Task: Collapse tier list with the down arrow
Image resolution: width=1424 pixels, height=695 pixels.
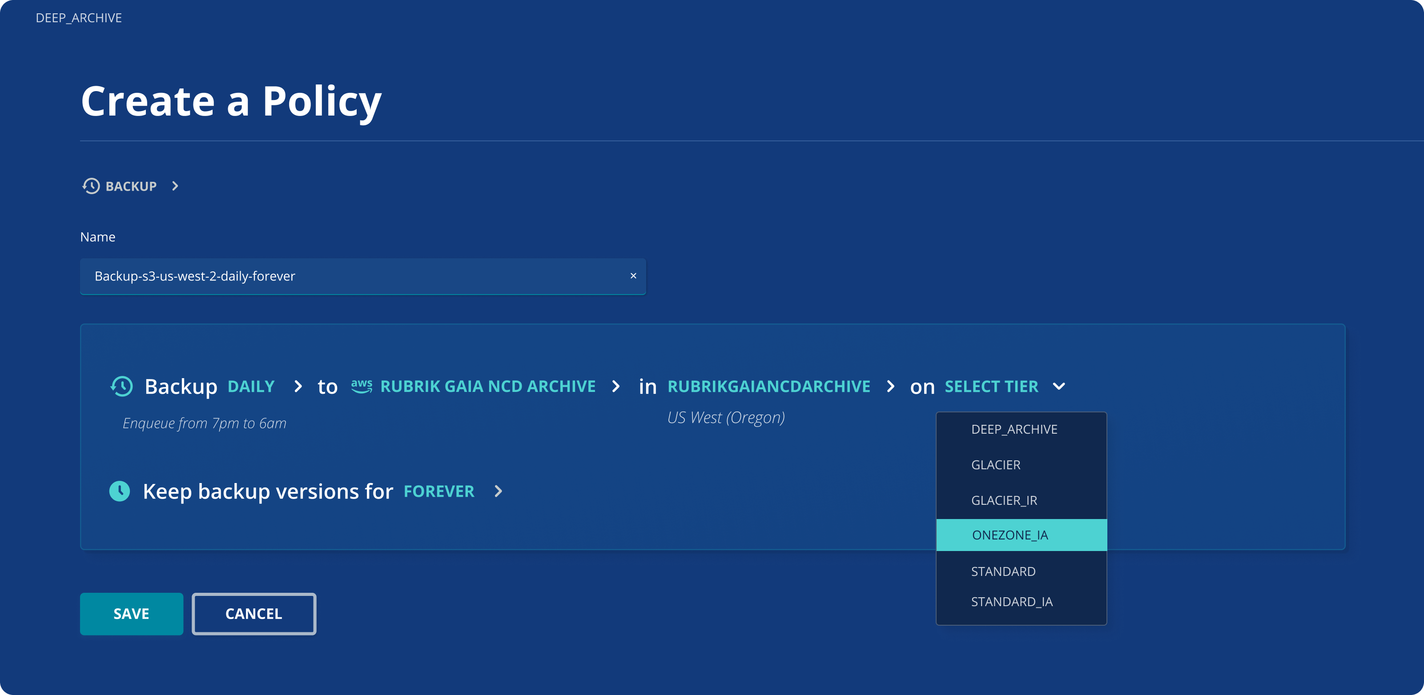Action: pyautogui.click(x=1059, y=386)
